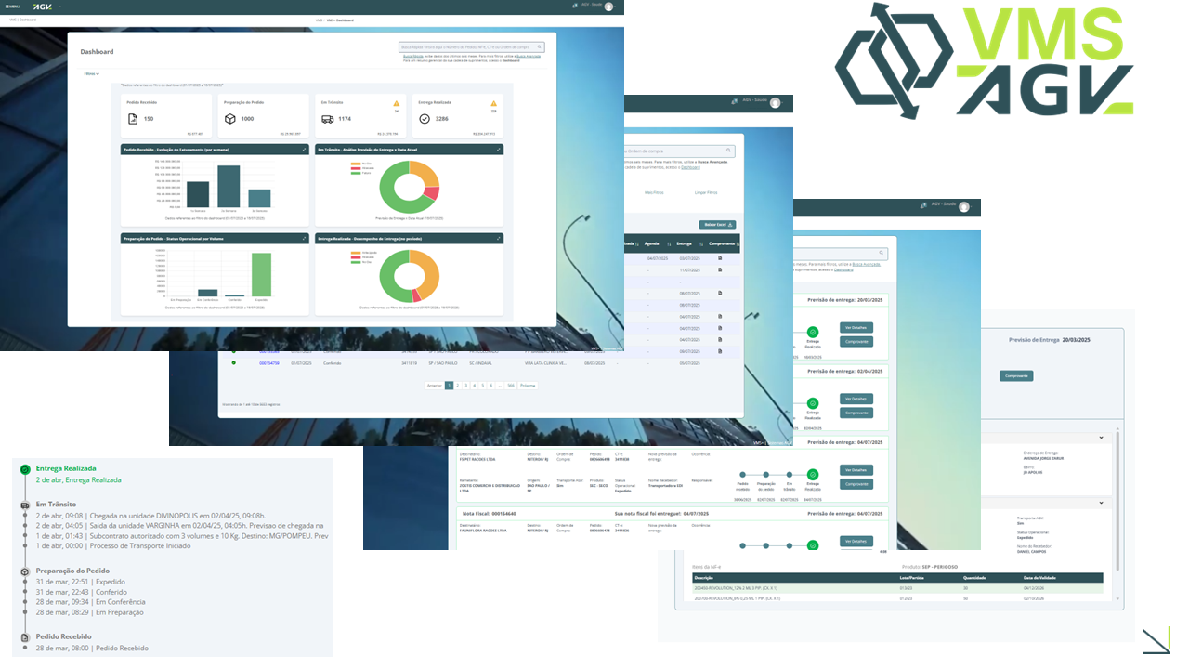
Task: Select the 200450-REVOLUTION item table row
Action: tap(897, 588)
